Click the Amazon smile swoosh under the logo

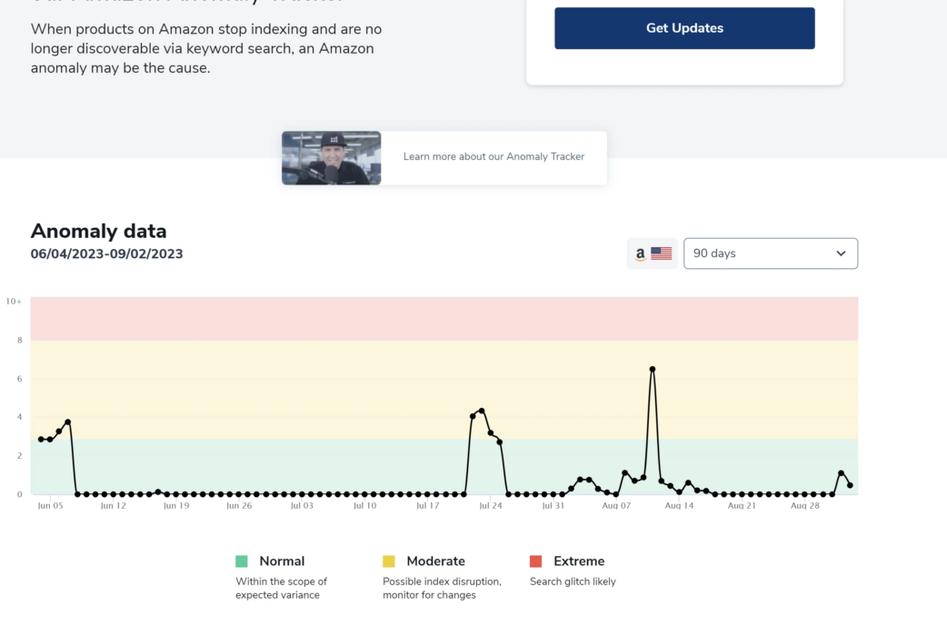click(639, 258)
